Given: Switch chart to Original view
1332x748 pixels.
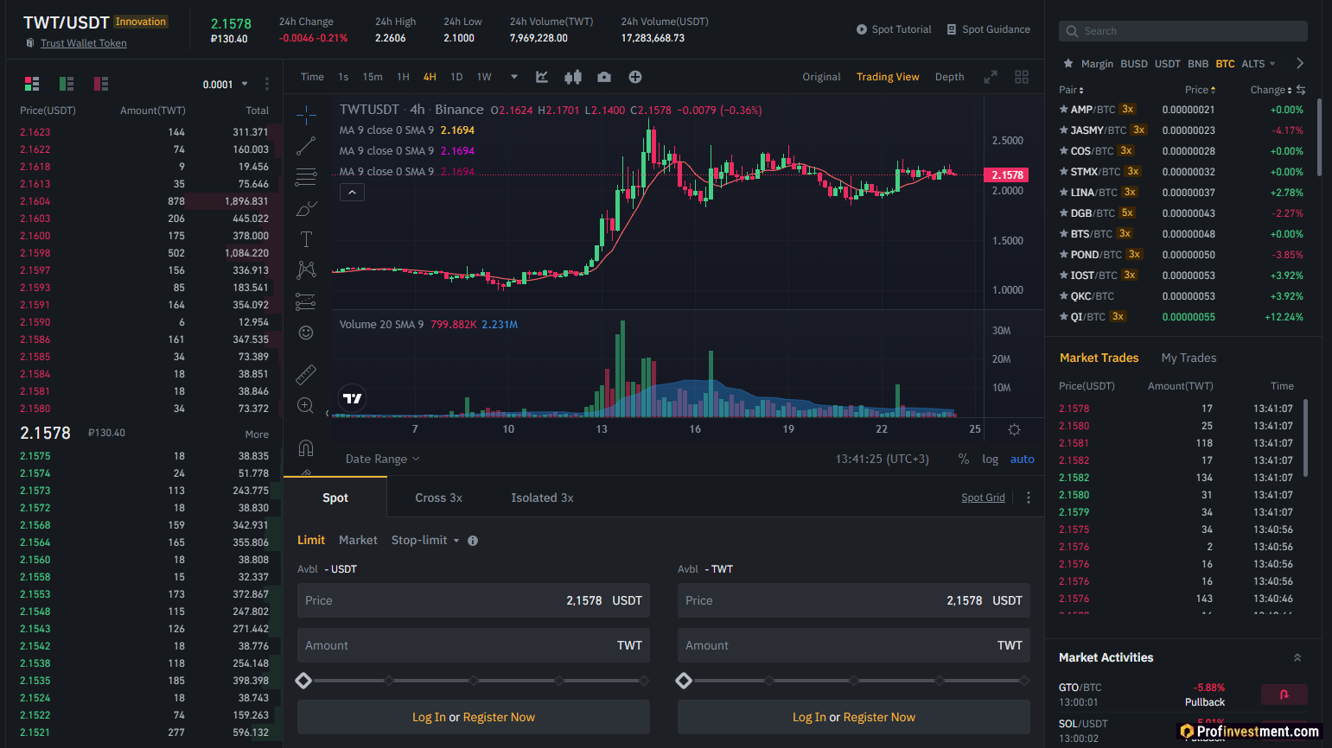Looking at the screenshot, I should pyautogui.click(x=821, y=77).
